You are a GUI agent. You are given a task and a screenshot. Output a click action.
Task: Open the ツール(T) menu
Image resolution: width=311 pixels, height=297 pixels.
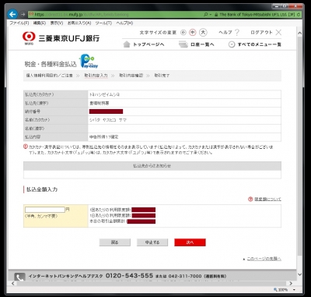pyautogui.click(x=103, y=23)
